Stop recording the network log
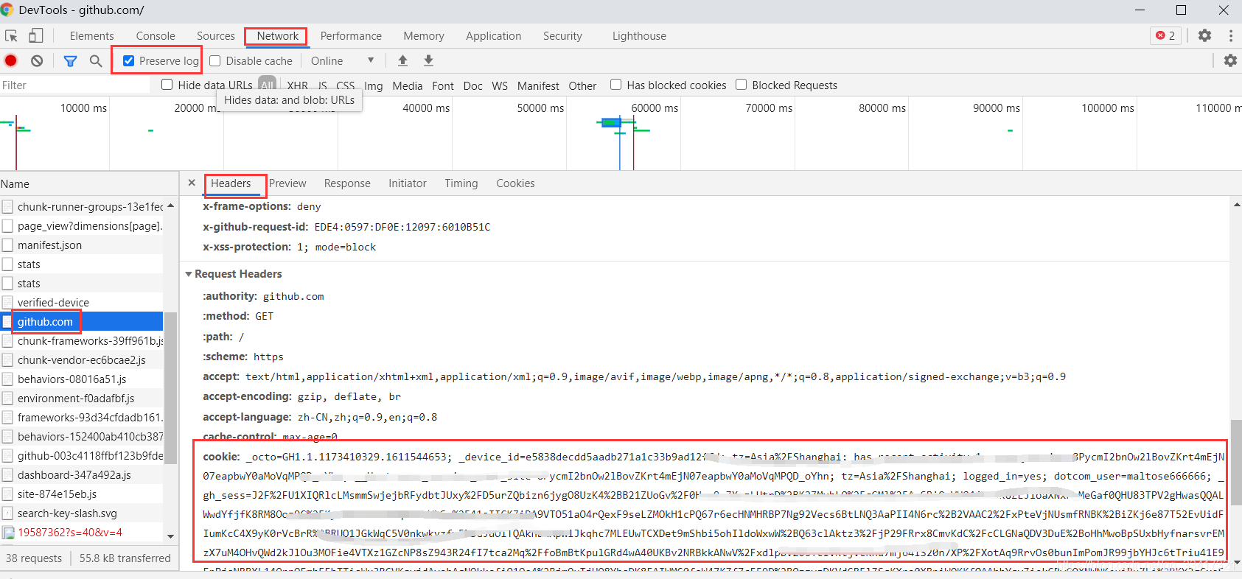Screen dimensions: 1242x579 point(11,60)
